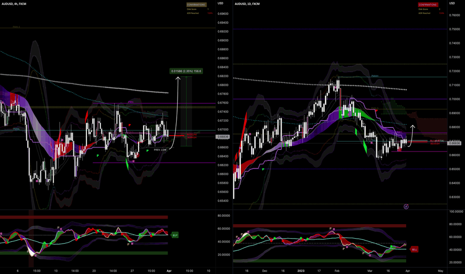Click the red CONFIRMATIONS header on daily chart
The image size is (465, 274).
tap(428, 5)
